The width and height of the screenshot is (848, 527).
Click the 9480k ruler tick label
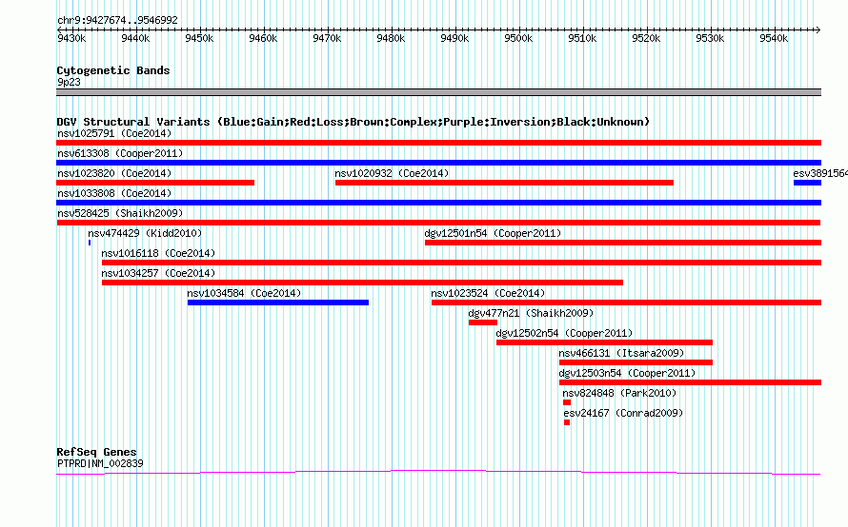tap(391, 38)
